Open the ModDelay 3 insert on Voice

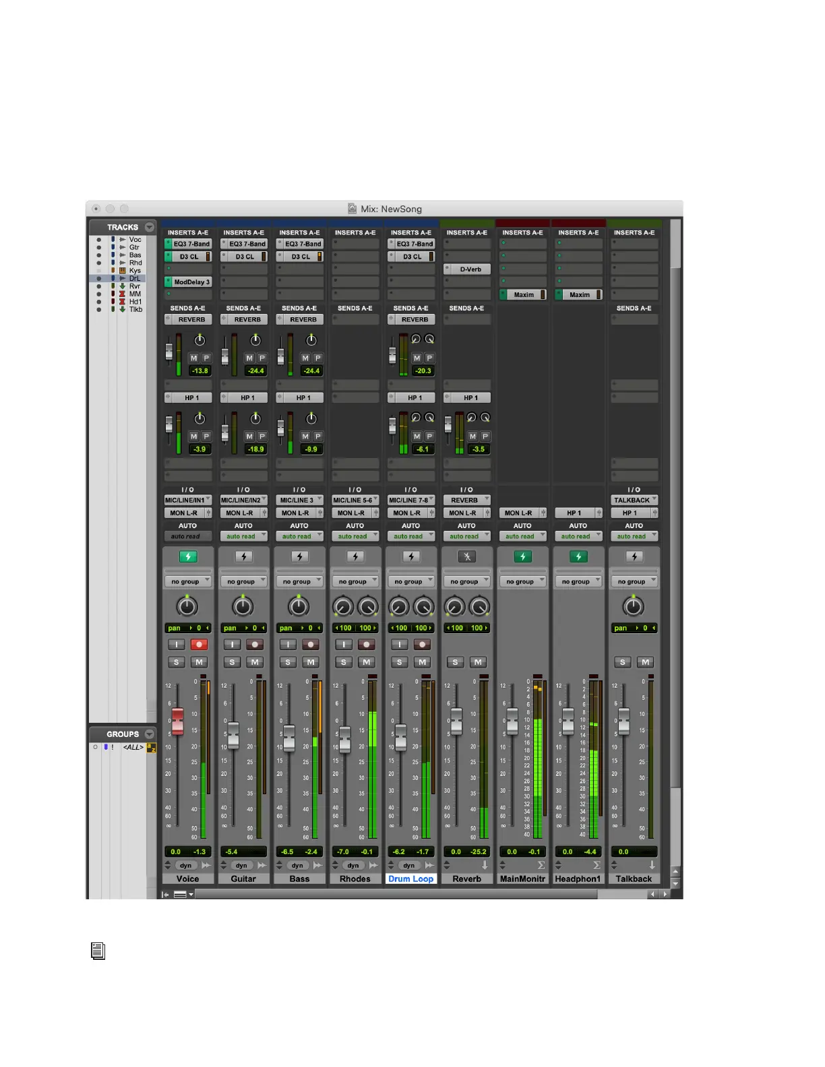[x=191, y=282]
